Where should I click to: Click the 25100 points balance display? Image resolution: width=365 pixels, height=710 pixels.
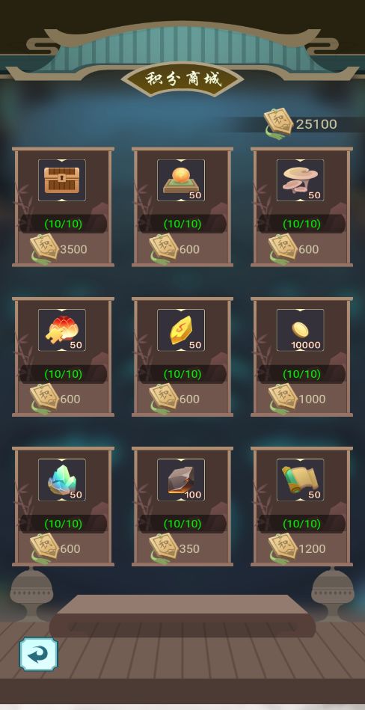click(316, 124)
